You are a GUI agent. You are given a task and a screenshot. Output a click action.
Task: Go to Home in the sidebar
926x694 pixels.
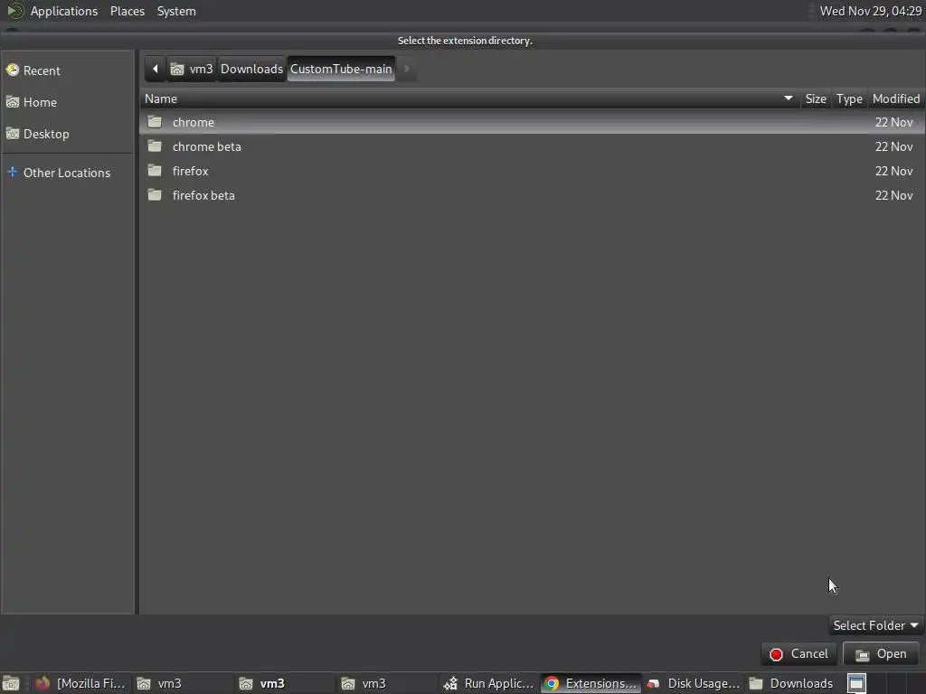click(x=67, y=102)
